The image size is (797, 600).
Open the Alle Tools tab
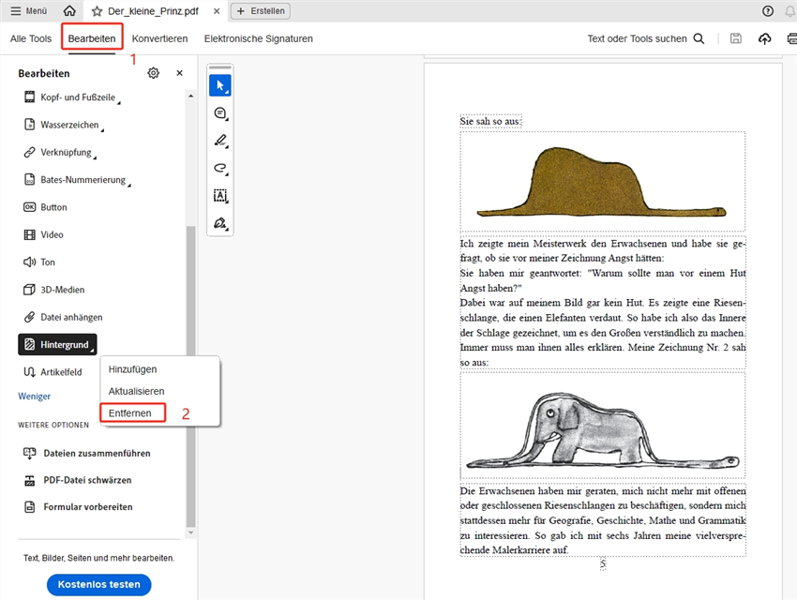(x=31, y=38)
